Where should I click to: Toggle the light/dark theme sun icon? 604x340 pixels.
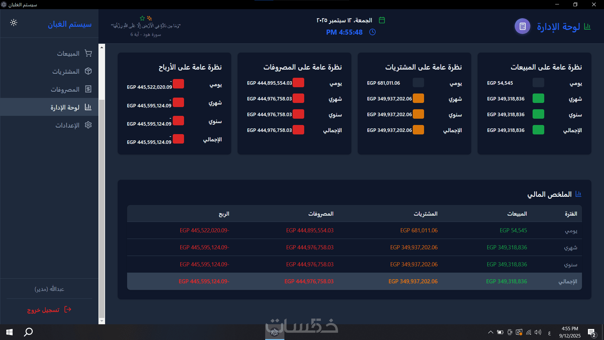(x=14, y=23)
